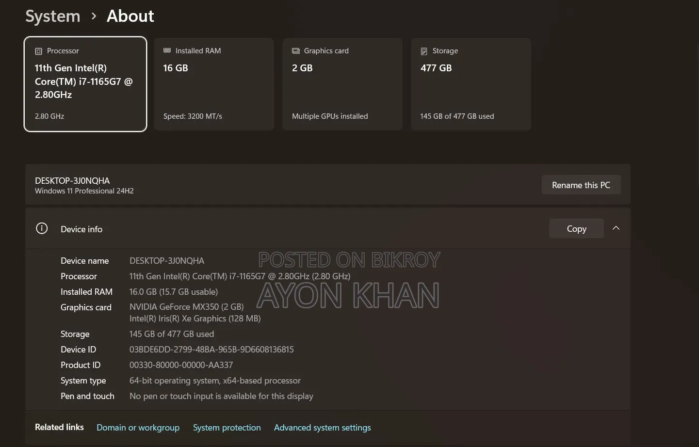This screenshot has width=699, height=447.
Task: Click the Graphics card icon
Action: 296,51
